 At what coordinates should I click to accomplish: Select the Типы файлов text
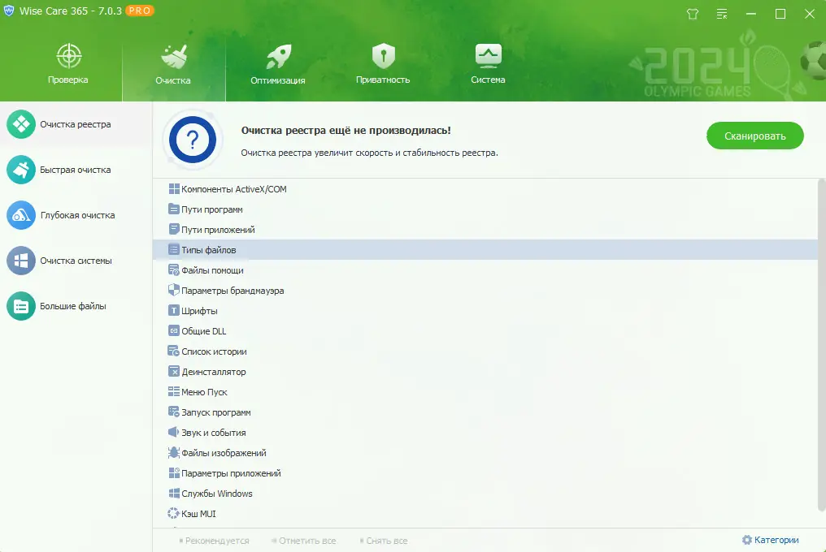[209, 250]
